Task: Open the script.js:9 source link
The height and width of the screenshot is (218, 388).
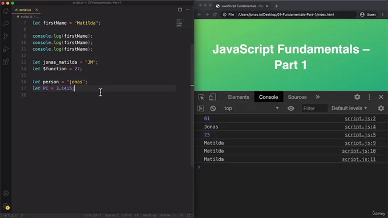Action: click(360, 143)
